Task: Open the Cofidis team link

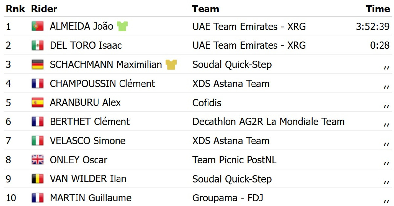Action: point(207,103)
